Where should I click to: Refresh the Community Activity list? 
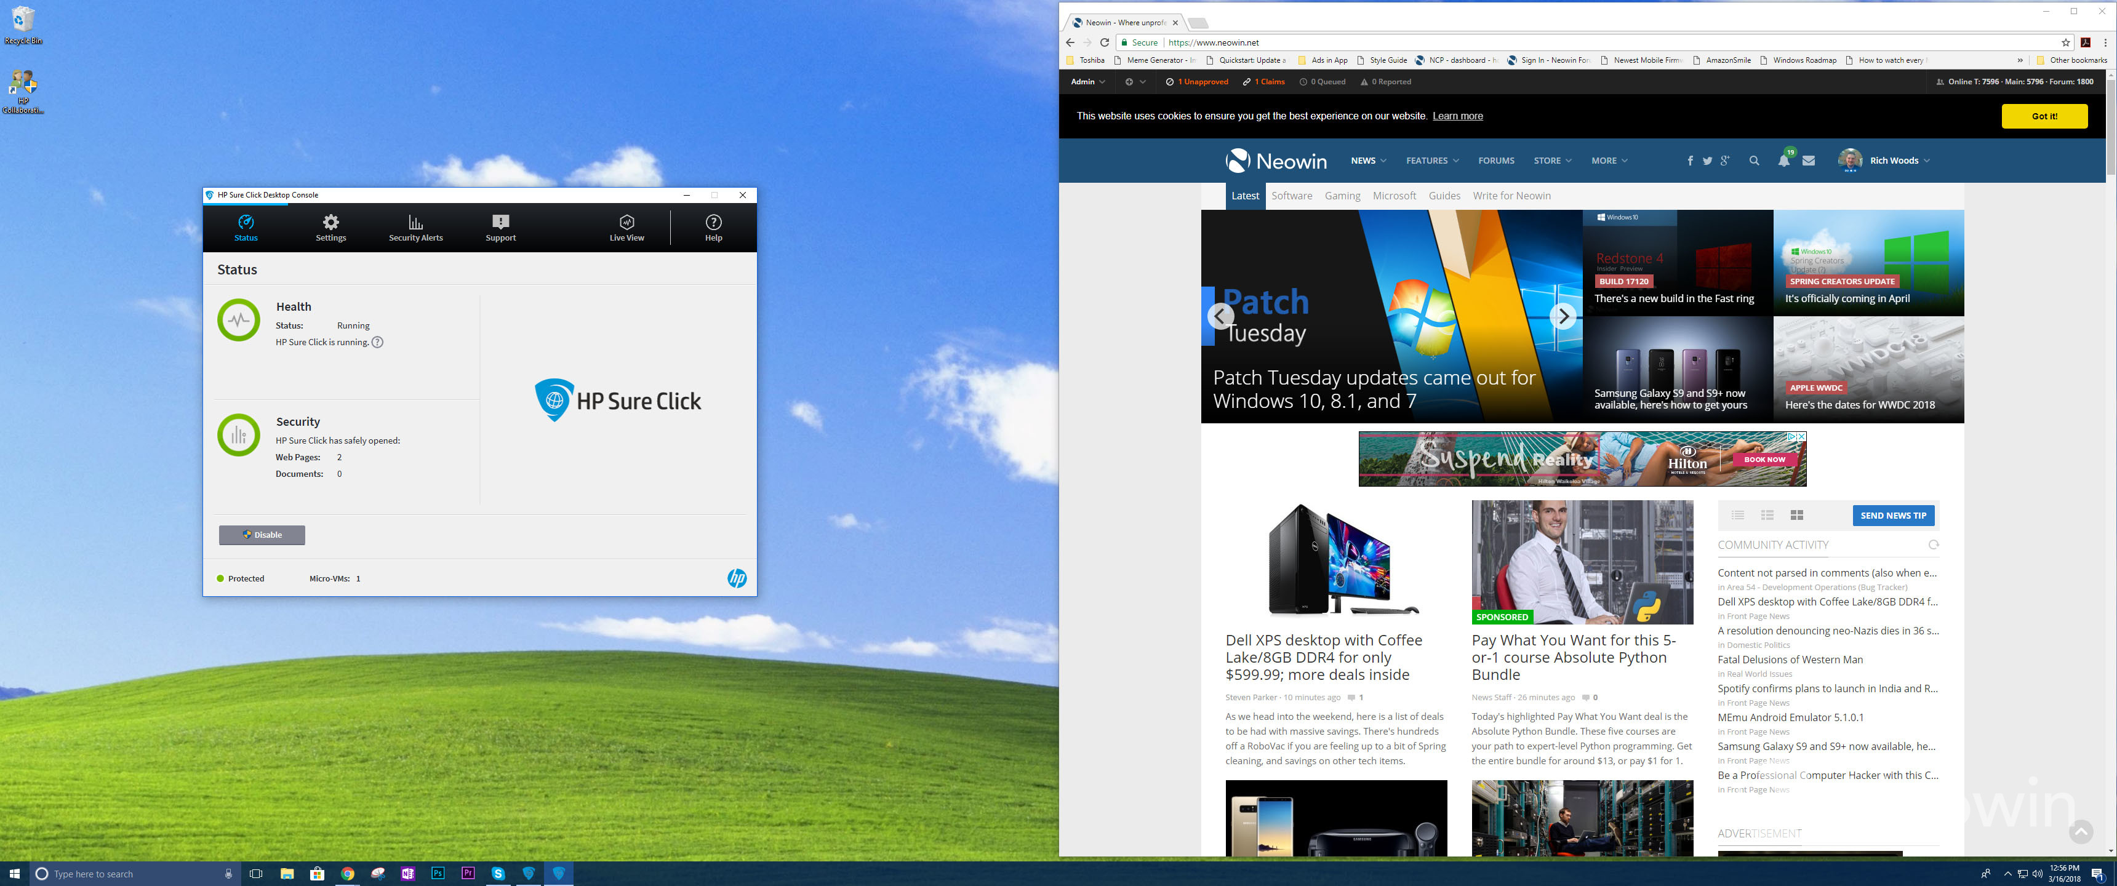1933,545
